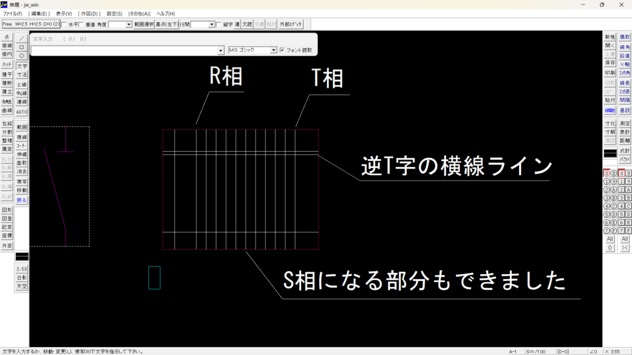Choose the 消去 erase tool
The width and height of the screenshot is (632, 355).
pyautogui.click(x=22, y=172)
